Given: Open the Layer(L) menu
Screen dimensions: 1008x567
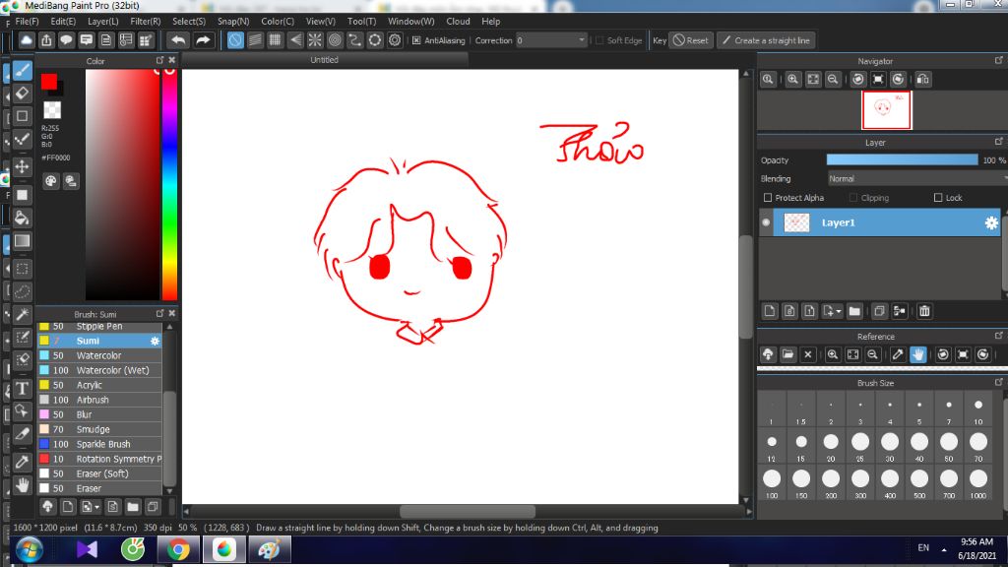Looking at the screenshot, I should click(x=102, y=22).
